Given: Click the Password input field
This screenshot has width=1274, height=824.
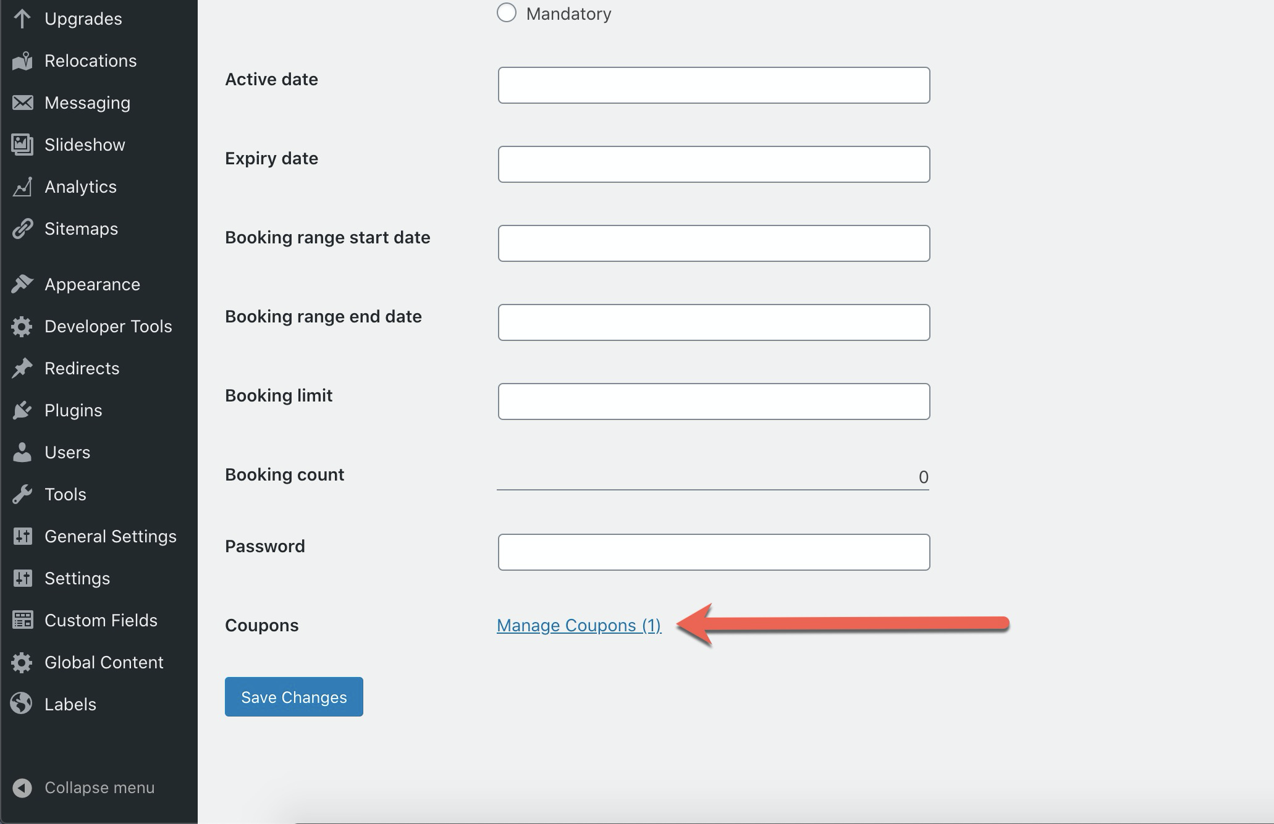Looking at the screenshot, I should coord(714,552).
